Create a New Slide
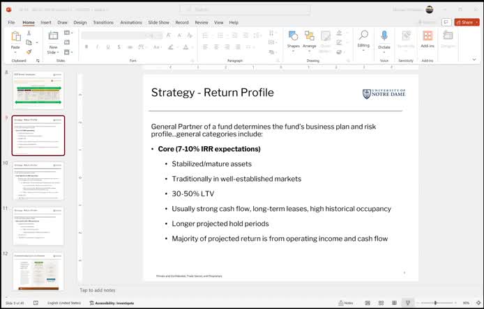 point(52,36)
